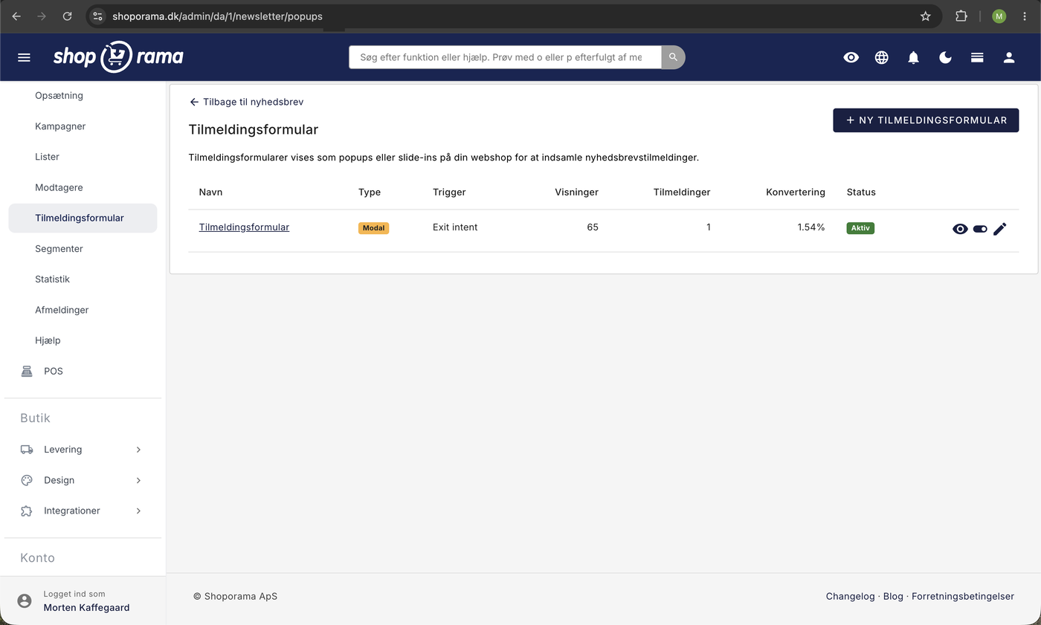The image size is (1041, 625).
Task: Click the Navn column header
Action: click(210, 192)
